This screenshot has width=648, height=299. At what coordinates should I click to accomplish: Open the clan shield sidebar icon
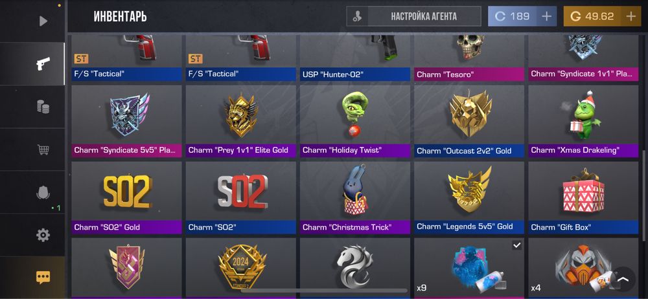pyautogui.click(x=43, y=192)
